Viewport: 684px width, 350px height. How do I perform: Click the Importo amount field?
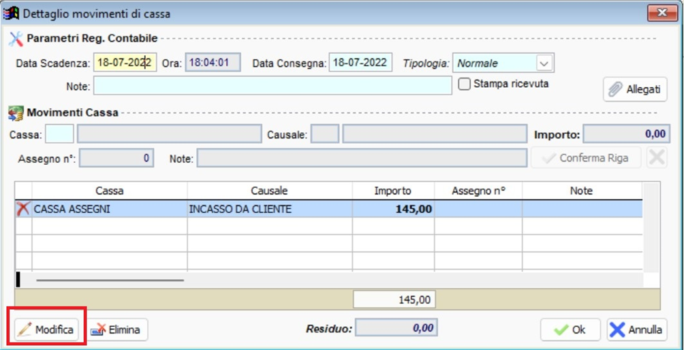click(626, 134)
